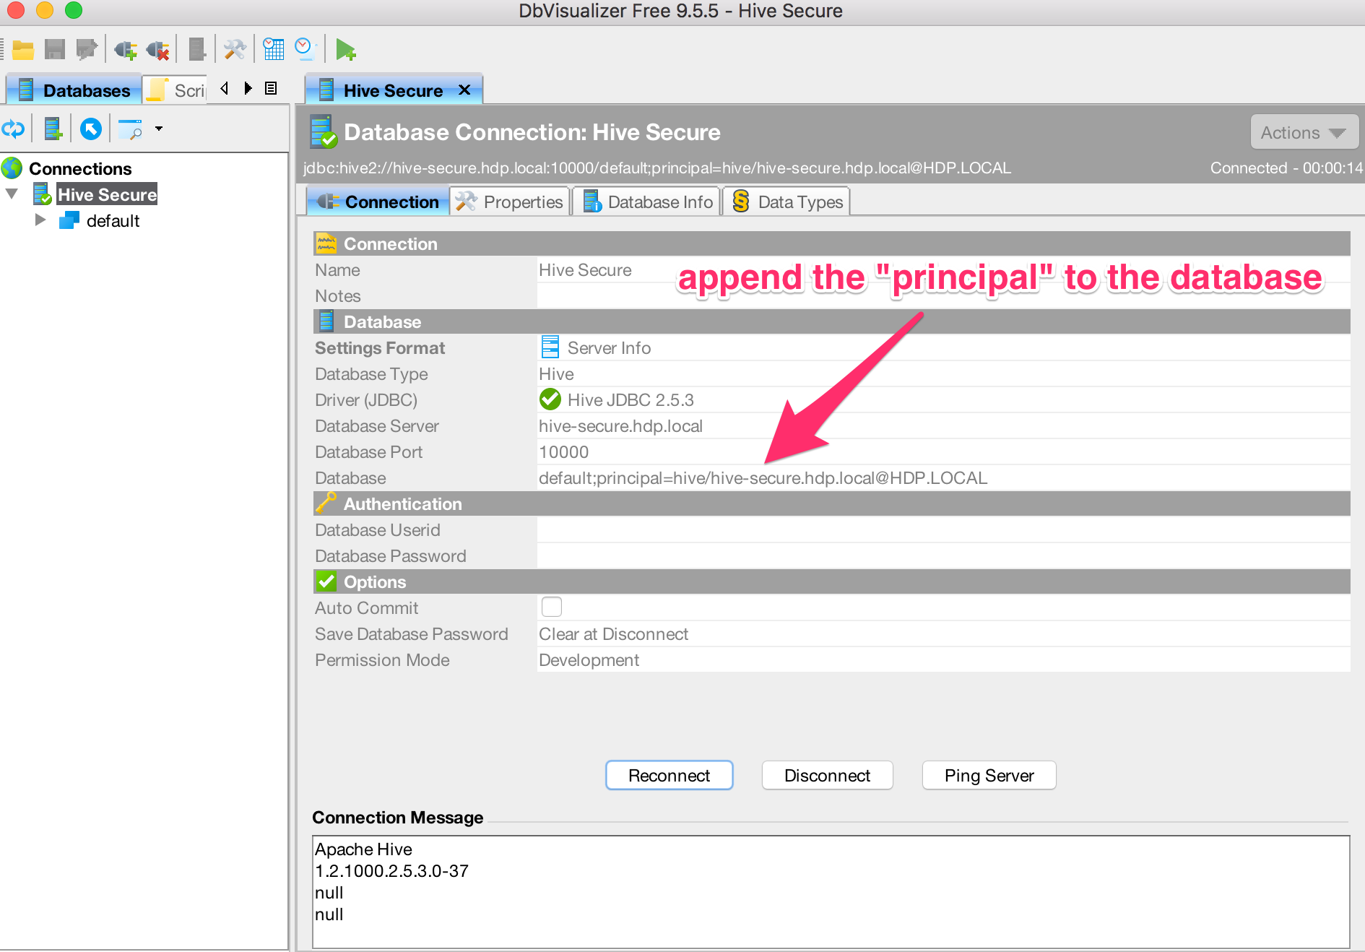Click the green run arrow icon
Image resolution: width=1365 pixels, height=952 pixels.
[345, 50]
